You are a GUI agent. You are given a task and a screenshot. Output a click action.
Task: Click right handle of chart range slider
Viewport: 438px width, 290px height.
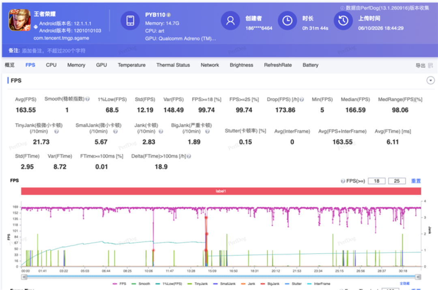coord(418,277)
